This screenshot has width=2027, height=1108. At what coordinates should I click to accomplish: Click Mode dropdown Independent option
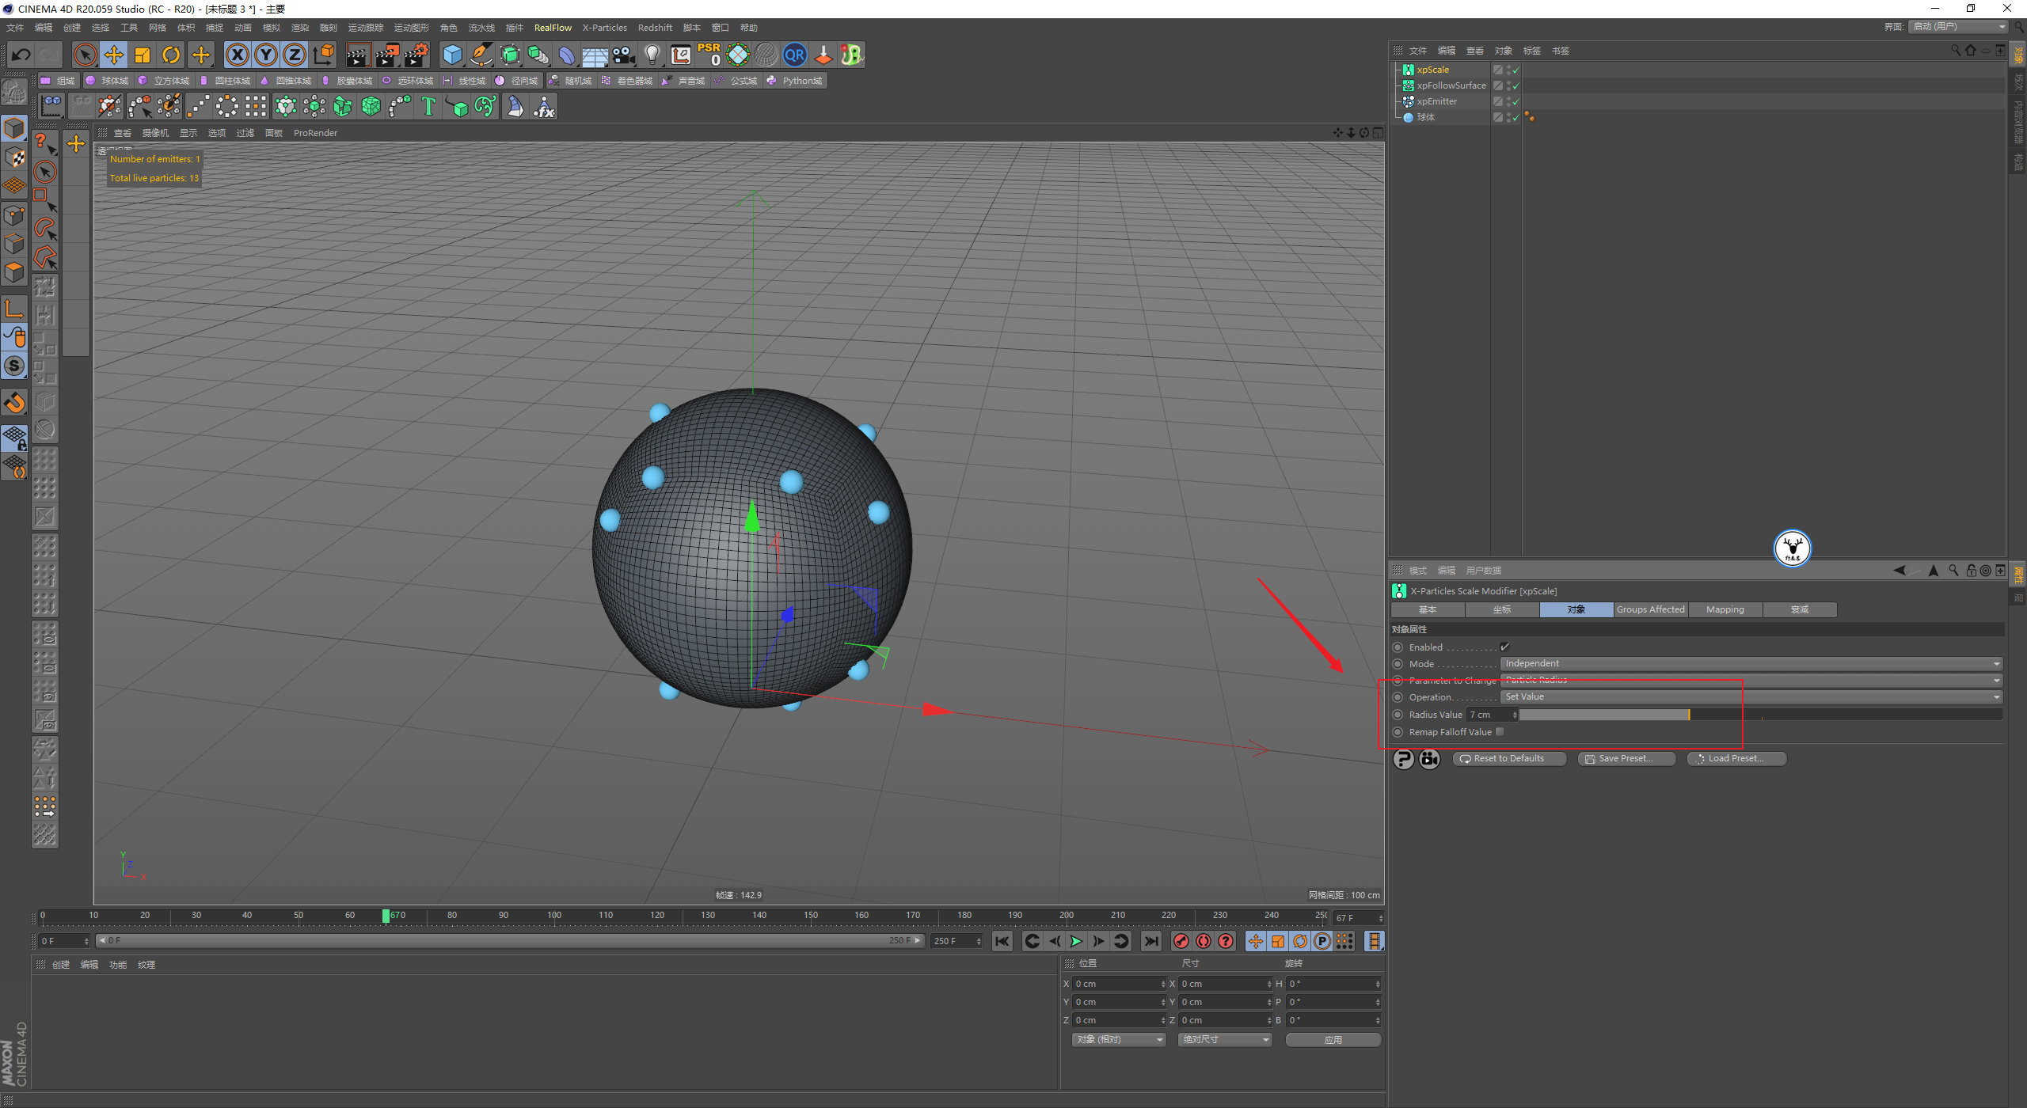(x=1747, y=663)
